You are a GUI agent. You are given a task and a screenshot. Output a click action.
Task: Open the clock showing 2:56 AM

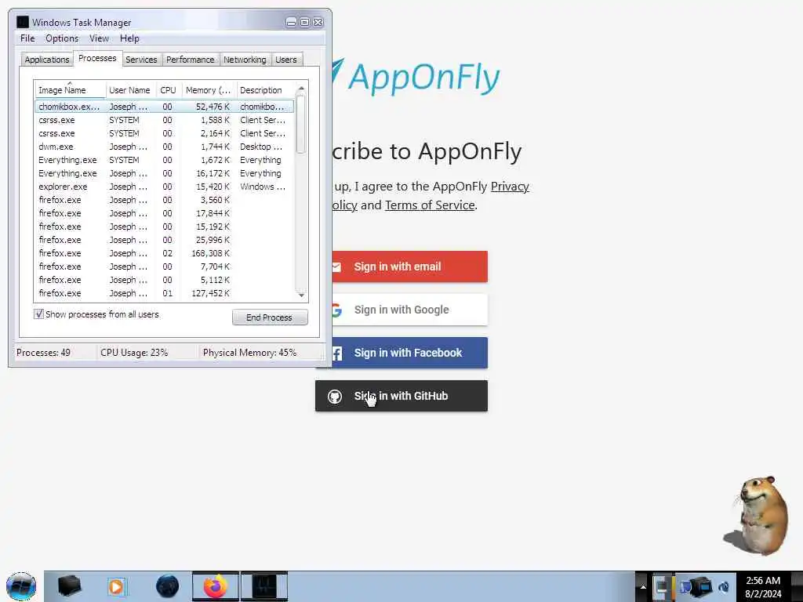pos(763,587)
